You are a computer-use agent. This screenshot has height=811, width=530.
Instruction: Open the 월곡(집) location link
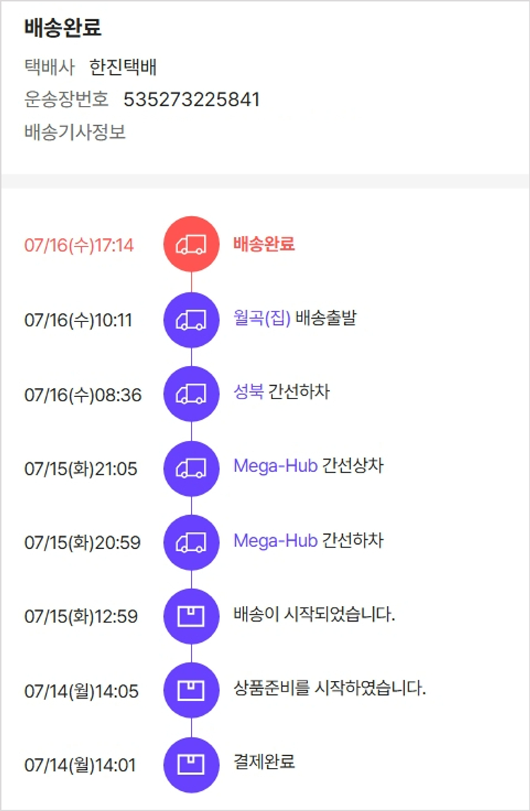[x=261, y=319]
